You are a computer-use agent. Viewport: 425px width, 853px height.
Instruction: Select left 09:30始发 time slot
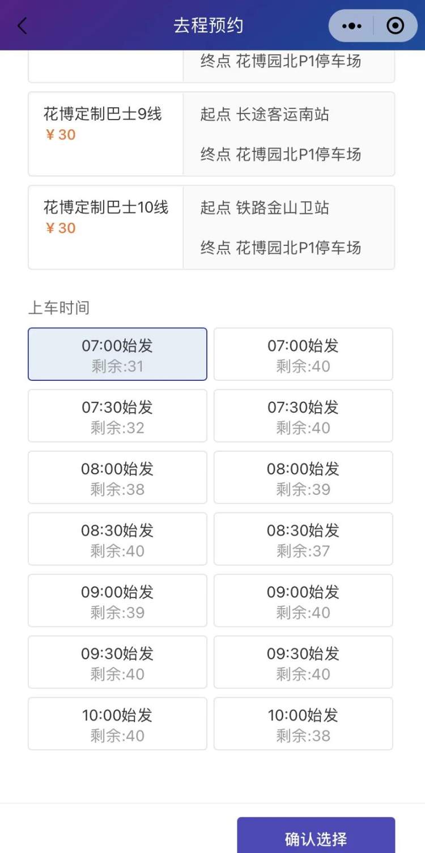[x=117, y=663]
